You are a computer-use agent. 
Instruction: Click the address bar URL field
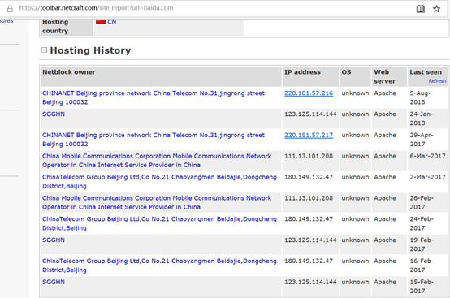(x=96, y=8)
